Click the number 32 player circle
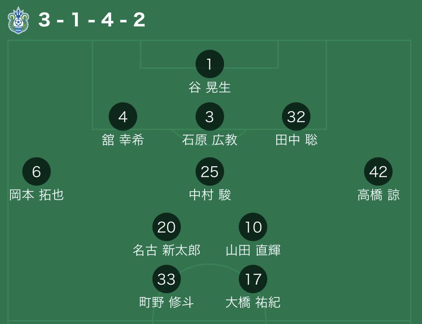Screen dimensions: 422x324 tap(296, 117)
